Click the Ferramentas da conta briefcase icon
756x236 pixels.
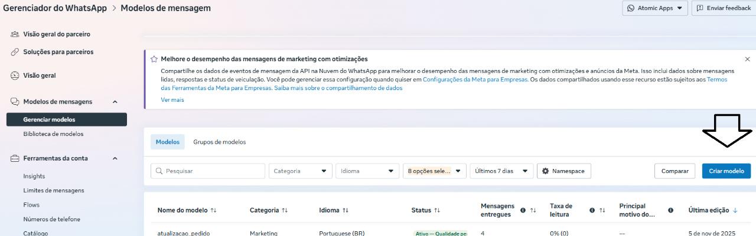click(x=15, y=158)
